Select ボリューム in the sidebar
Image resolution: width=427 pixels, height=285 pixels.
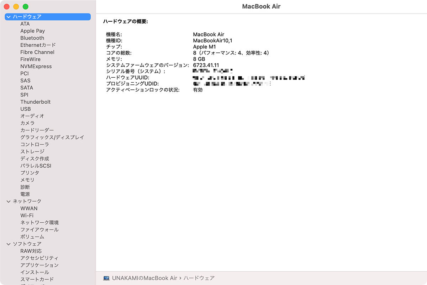click(x=32, y=237)
